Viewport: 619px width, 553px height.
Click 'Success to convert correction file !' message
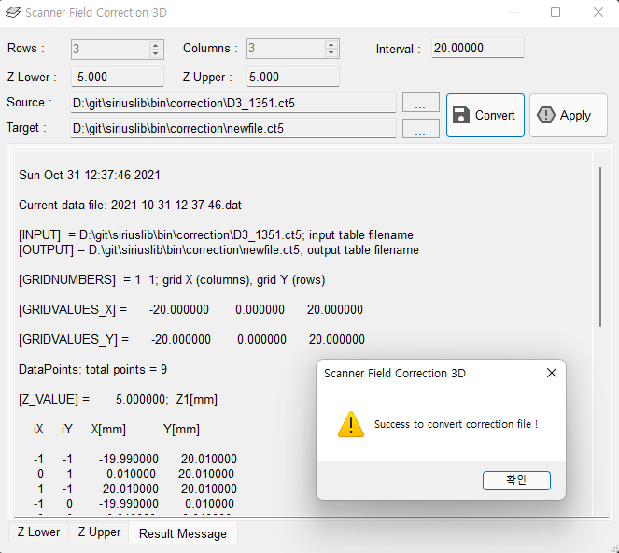pos(456,424)
